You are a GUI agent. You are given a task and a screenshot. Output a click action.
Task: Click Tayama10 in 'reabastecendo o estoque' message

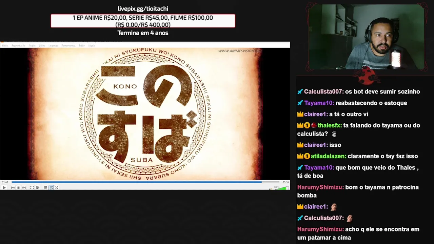click(x=319, y=103)
